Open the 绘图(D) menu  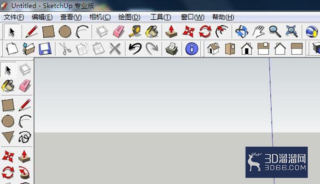129,17
